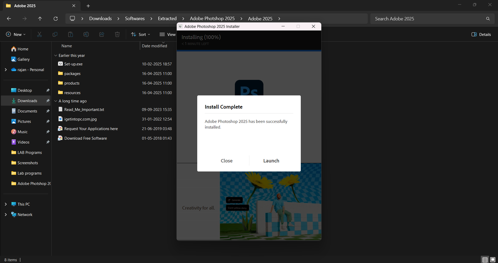Select the Adobe 2025 tab
The image size is (498, 263).
click(x=41, y=6)
